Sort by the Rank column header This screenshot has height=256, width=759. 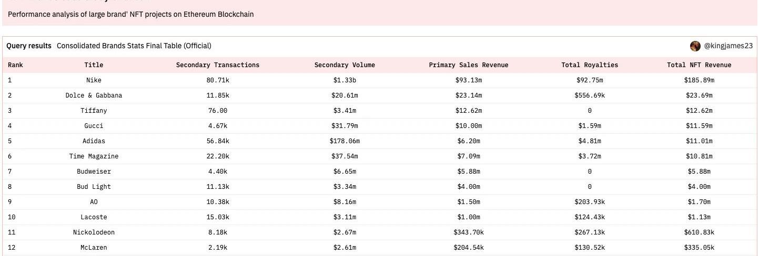[15, 65]
